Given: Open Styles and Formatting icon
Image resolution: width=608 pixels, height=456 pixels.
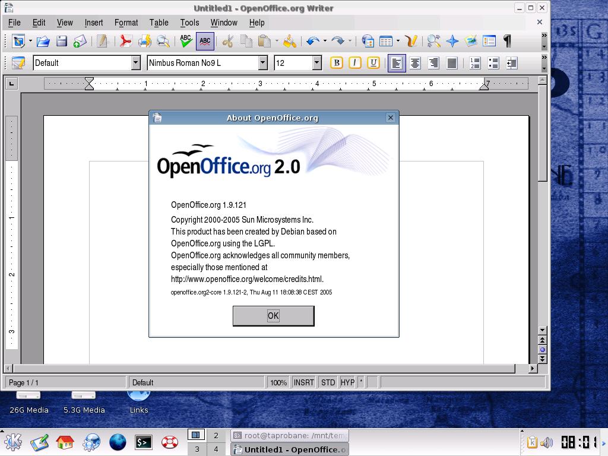Looking at the screenshot, I should (x=18, y=63).
